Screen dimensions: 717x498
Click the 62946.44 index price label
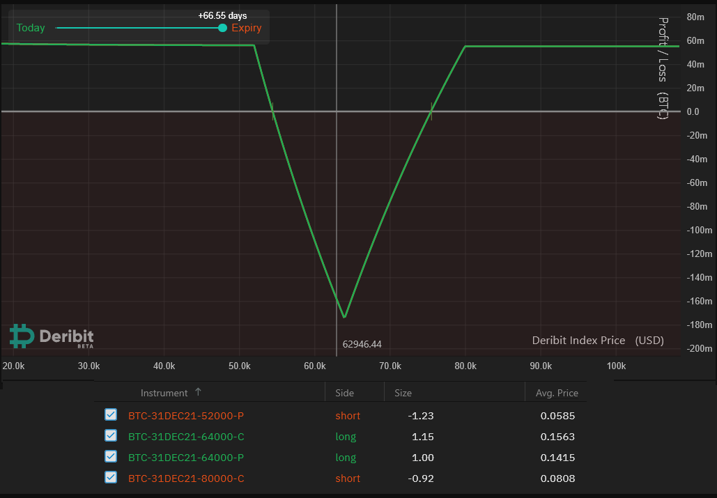(362, 344)
